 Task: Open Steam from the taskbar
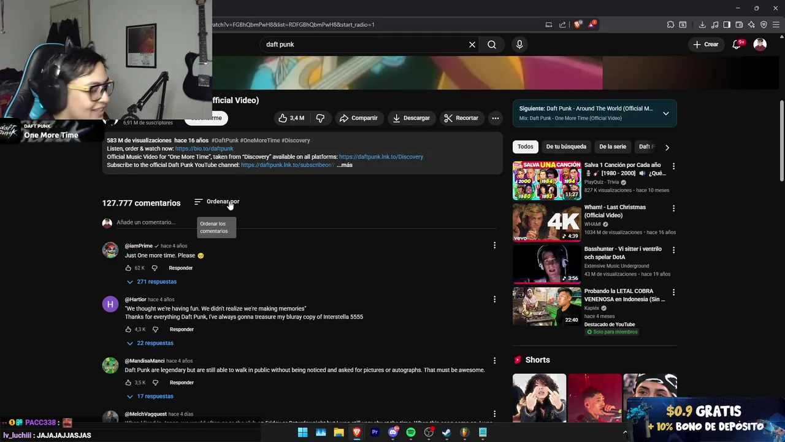point(446,432)
